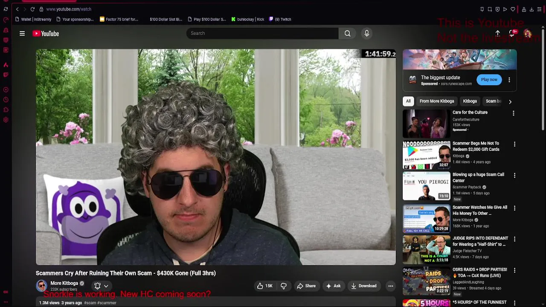This screenshot has width=546, height=307.
Task: Dislike the video with thumbs down
Action: pos(284,286)
